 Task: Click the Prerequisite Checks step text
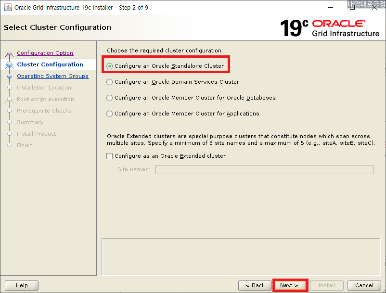click(x=44, y=111)
